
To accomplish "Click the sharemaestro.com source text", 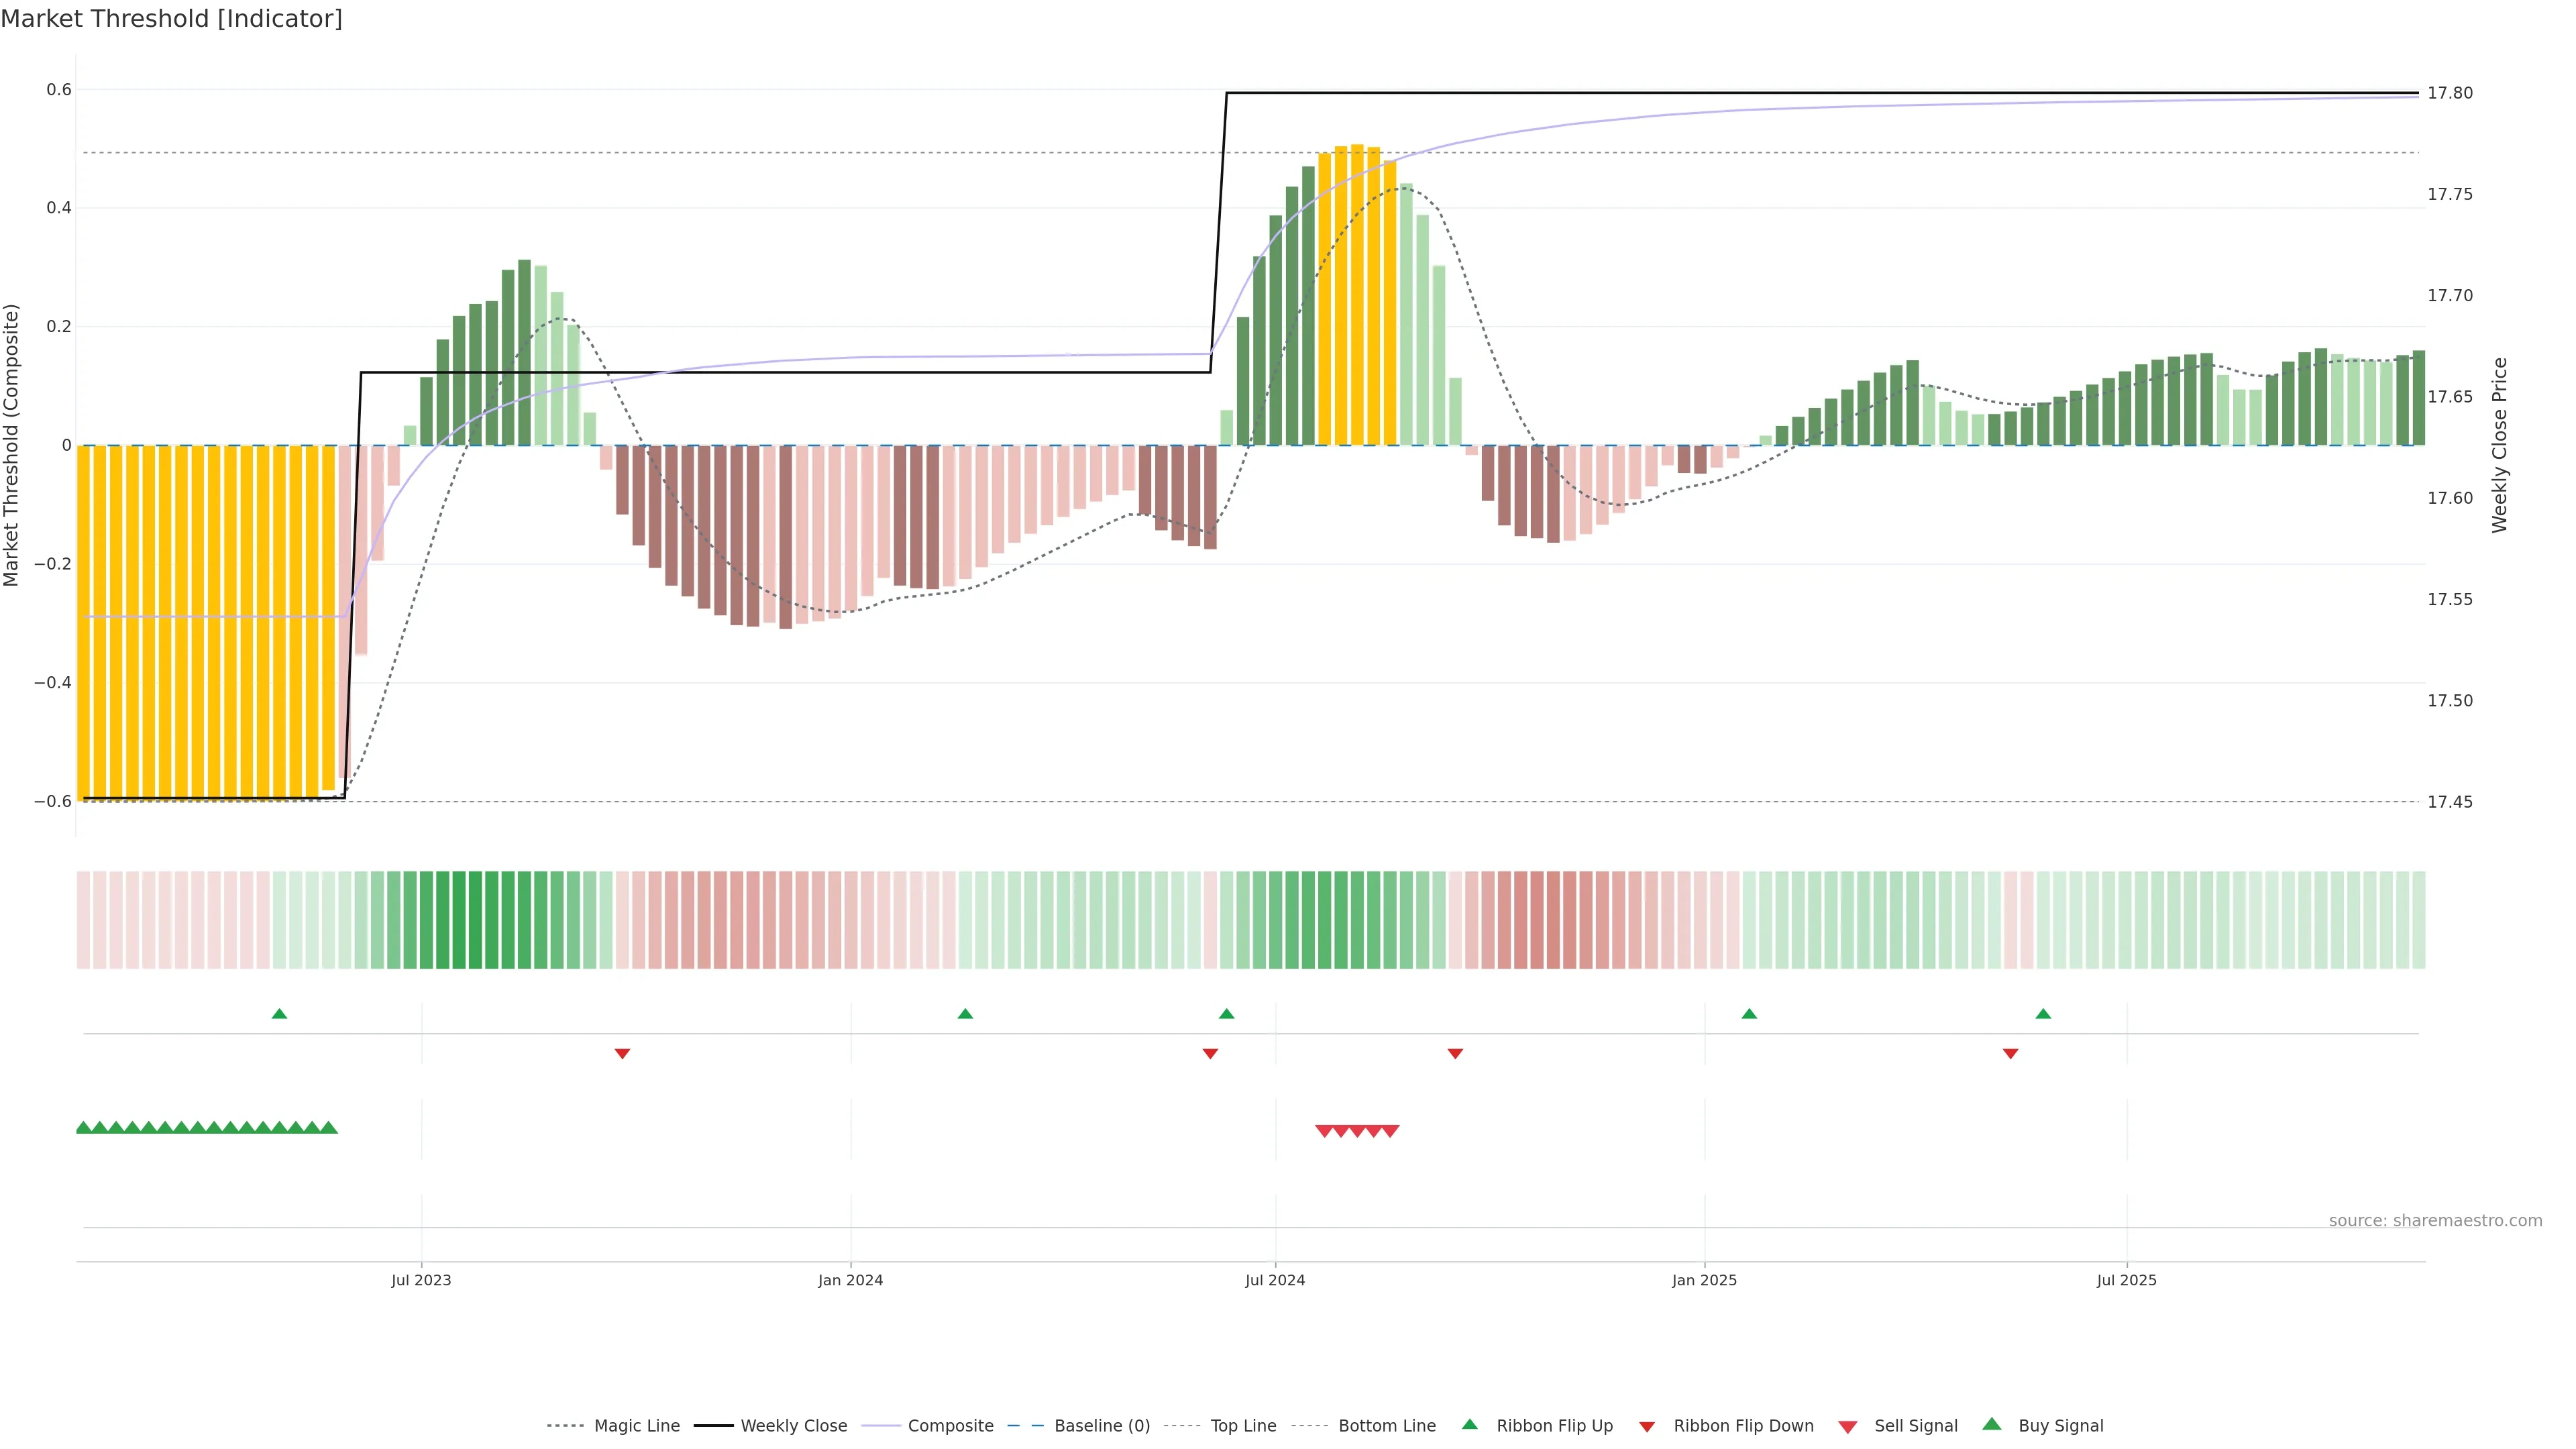I will (2435, 1220).
